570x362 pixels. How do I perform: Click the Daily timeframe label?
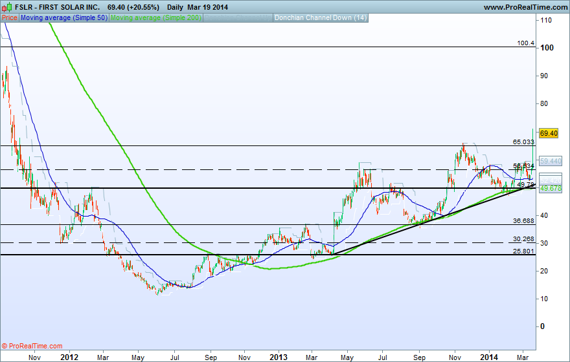(x=176, y=7)
